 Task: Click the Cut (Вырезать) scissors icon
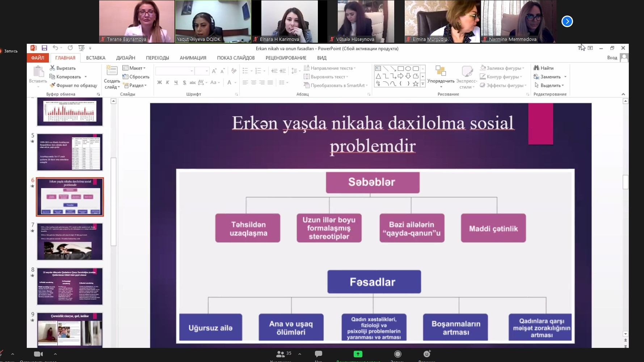[x=52, y=68]
